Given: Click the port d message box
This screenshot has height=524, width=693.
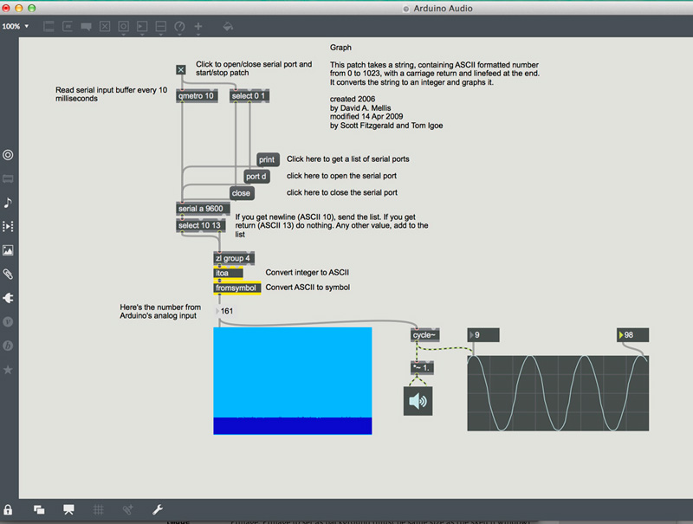Looking at the screenshot, I should pyautogui.click(x=256, y=177).
